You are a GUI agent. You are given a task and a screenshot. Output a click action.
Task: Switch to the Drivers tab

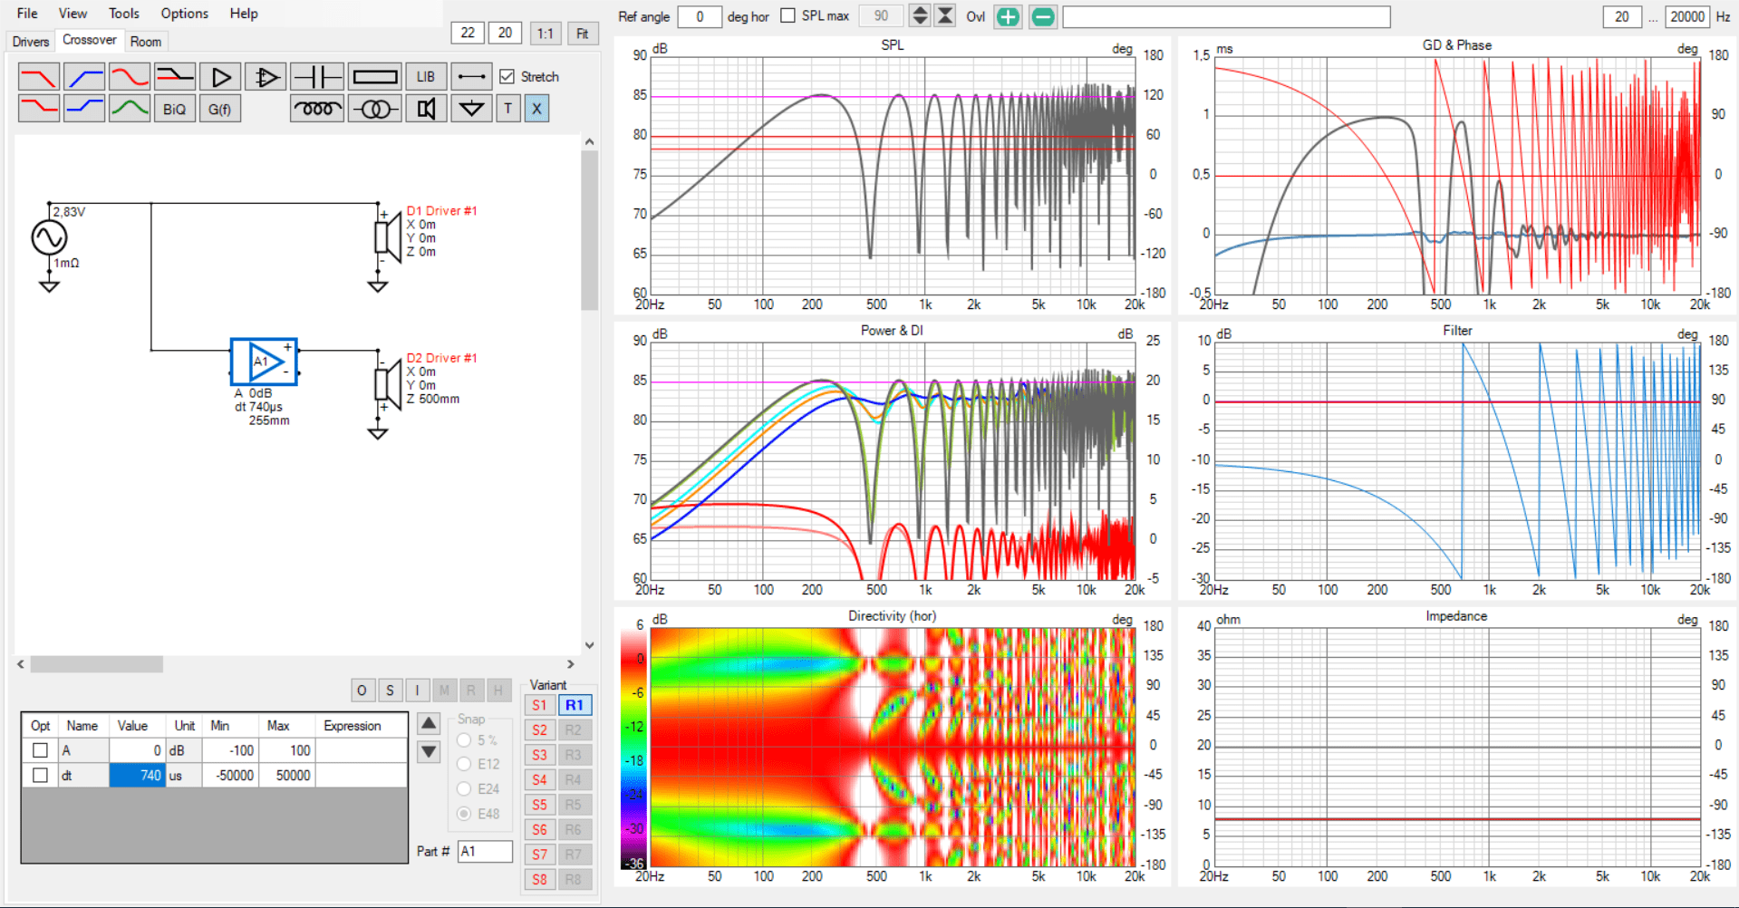click(x=31, y=42)
